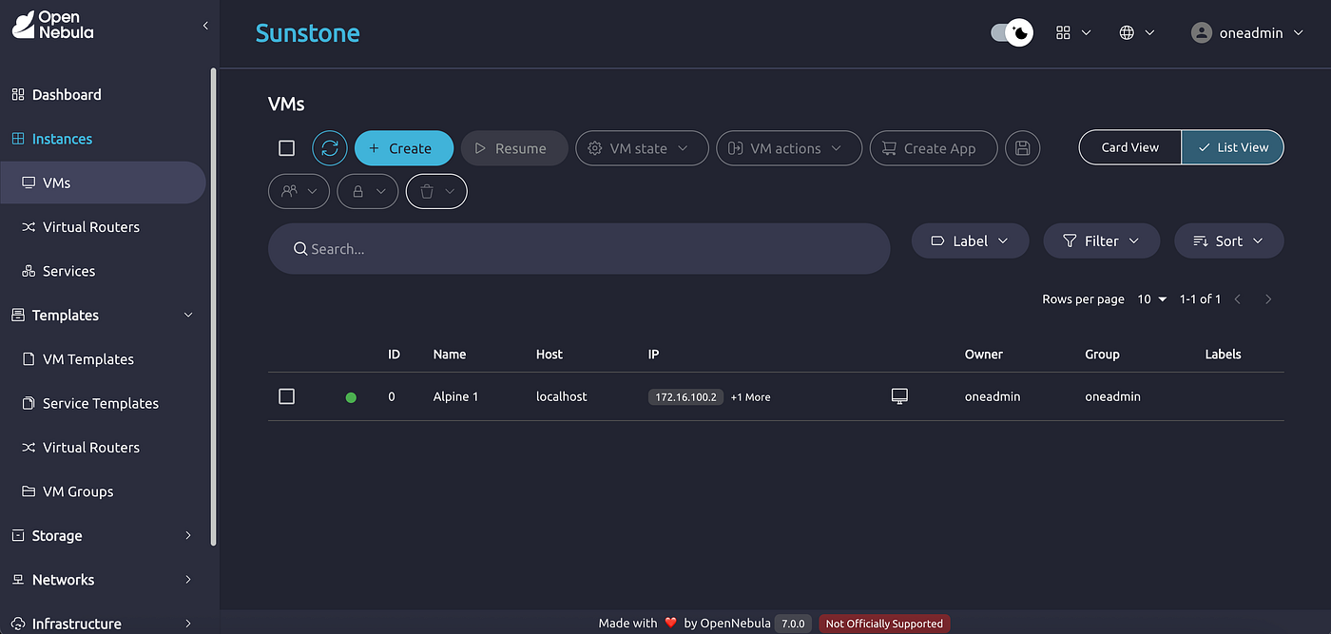Open the ownership users dropdown
Viewport: 1331px width, 634px height.
click(x=299, y=191)
